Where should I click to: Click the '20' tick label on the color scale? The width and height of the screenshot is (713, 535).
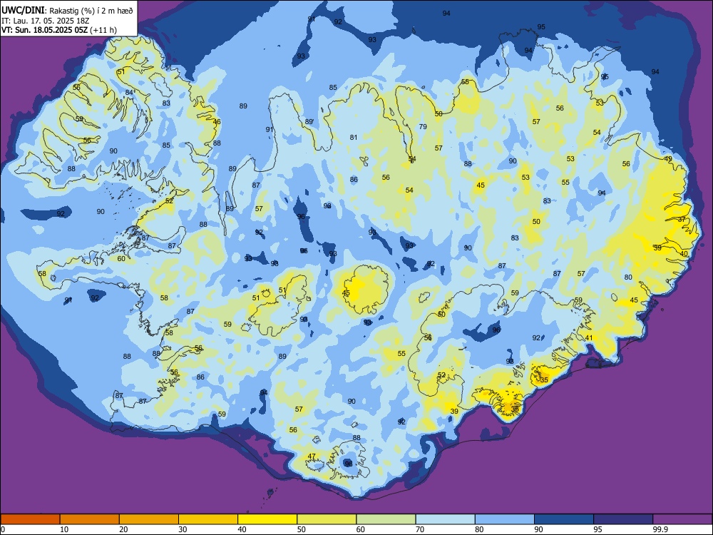(123, 529)
